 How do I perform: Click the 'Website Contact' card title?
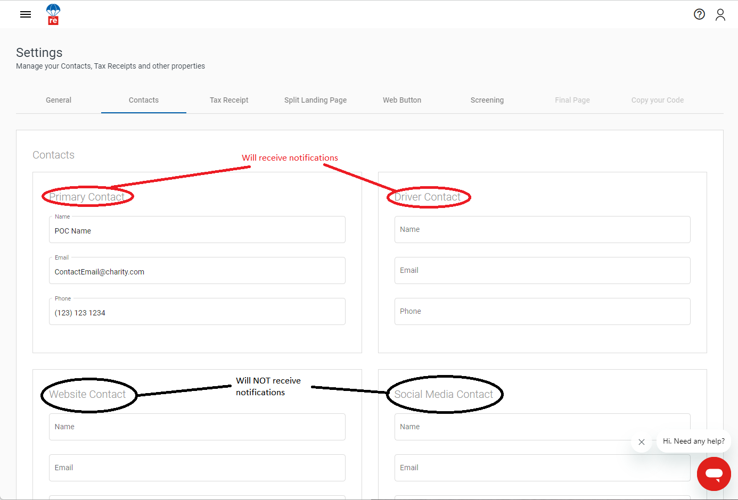click(87, 394)
